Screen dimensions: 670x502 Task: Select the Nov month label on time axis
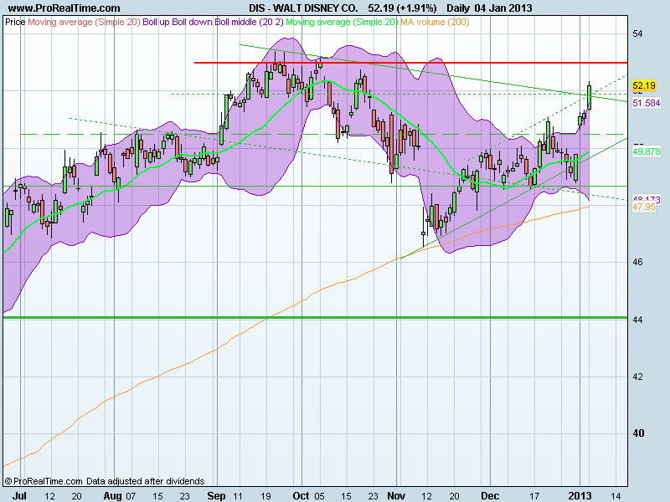396,496
